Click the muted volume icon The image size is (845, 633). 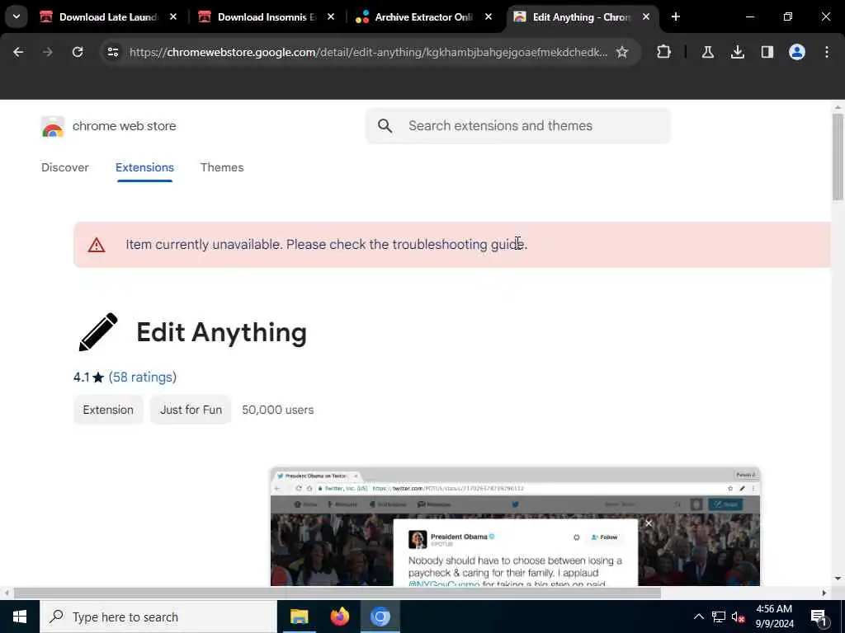pos(739,617)
